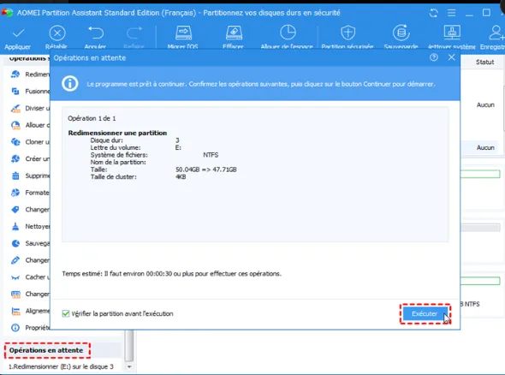Click the Appliquer checkmark icon
This screenshot has height=375, width=505.
[18, 33]
